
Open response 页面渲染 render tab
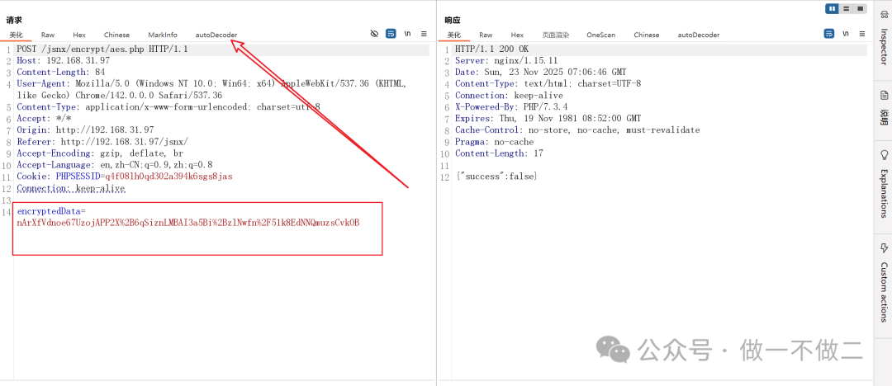click(x=556, y=35)
